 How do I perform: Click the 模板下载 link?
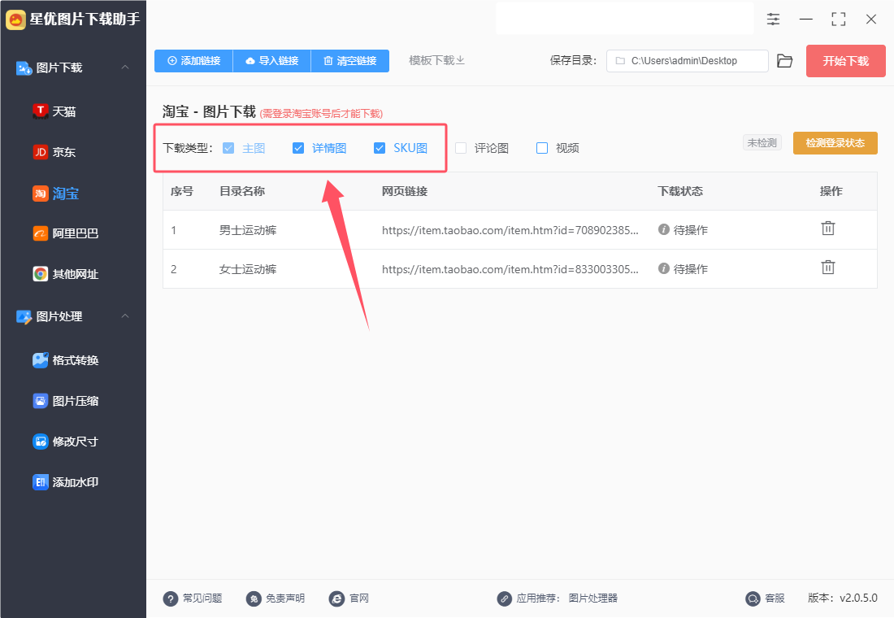coord(436,60)
